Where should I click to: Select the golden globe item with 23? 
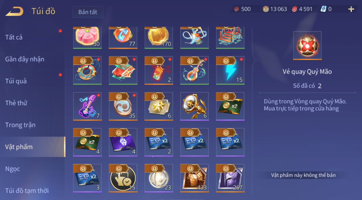tap(159, 178)
